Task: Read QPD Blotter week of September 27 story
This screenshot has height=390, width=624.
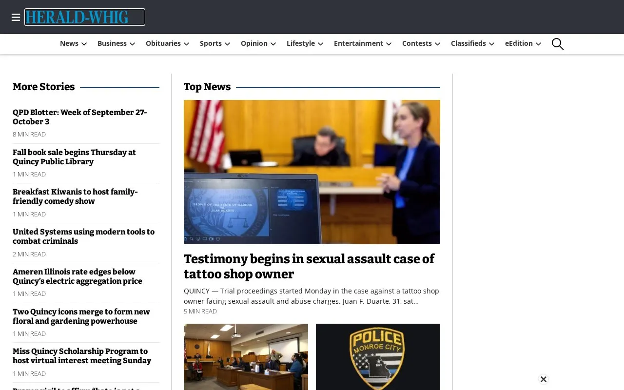Action: 80,117
